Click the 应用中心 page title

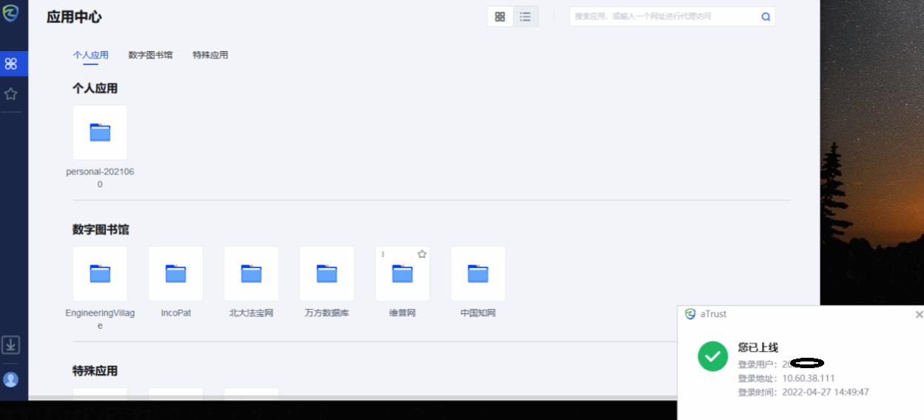point(74,17)
